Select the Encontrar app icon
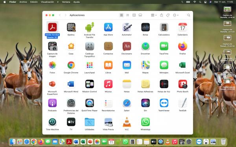 [x=146, y=46]
